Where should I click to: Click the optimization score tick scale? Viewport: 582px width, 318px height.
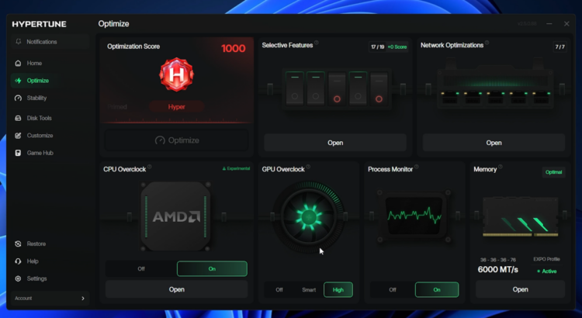click(177, 121)
